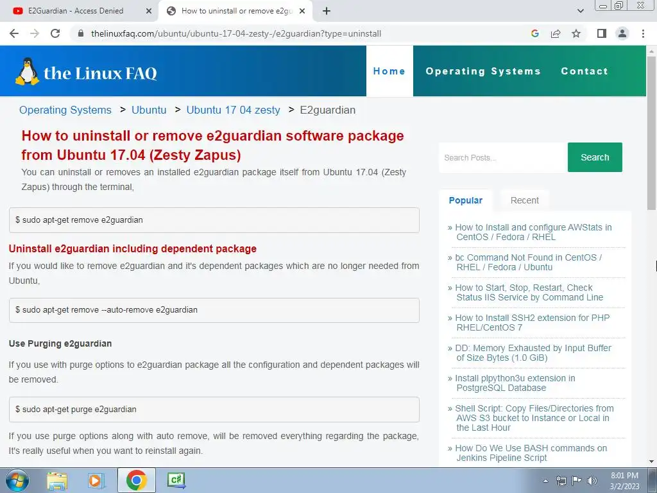Click the 'sudo apt-get purge e2guardian' command box
657x493 pixels.
click(214, 410)
